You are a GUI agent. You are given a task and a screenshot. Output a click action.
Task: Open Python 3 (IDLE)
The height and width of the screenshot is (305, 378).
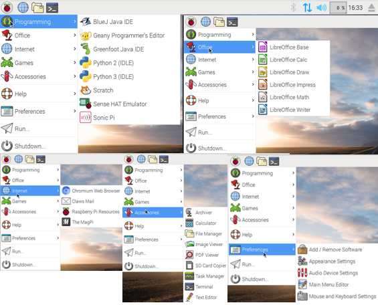[x=129, y=77]
